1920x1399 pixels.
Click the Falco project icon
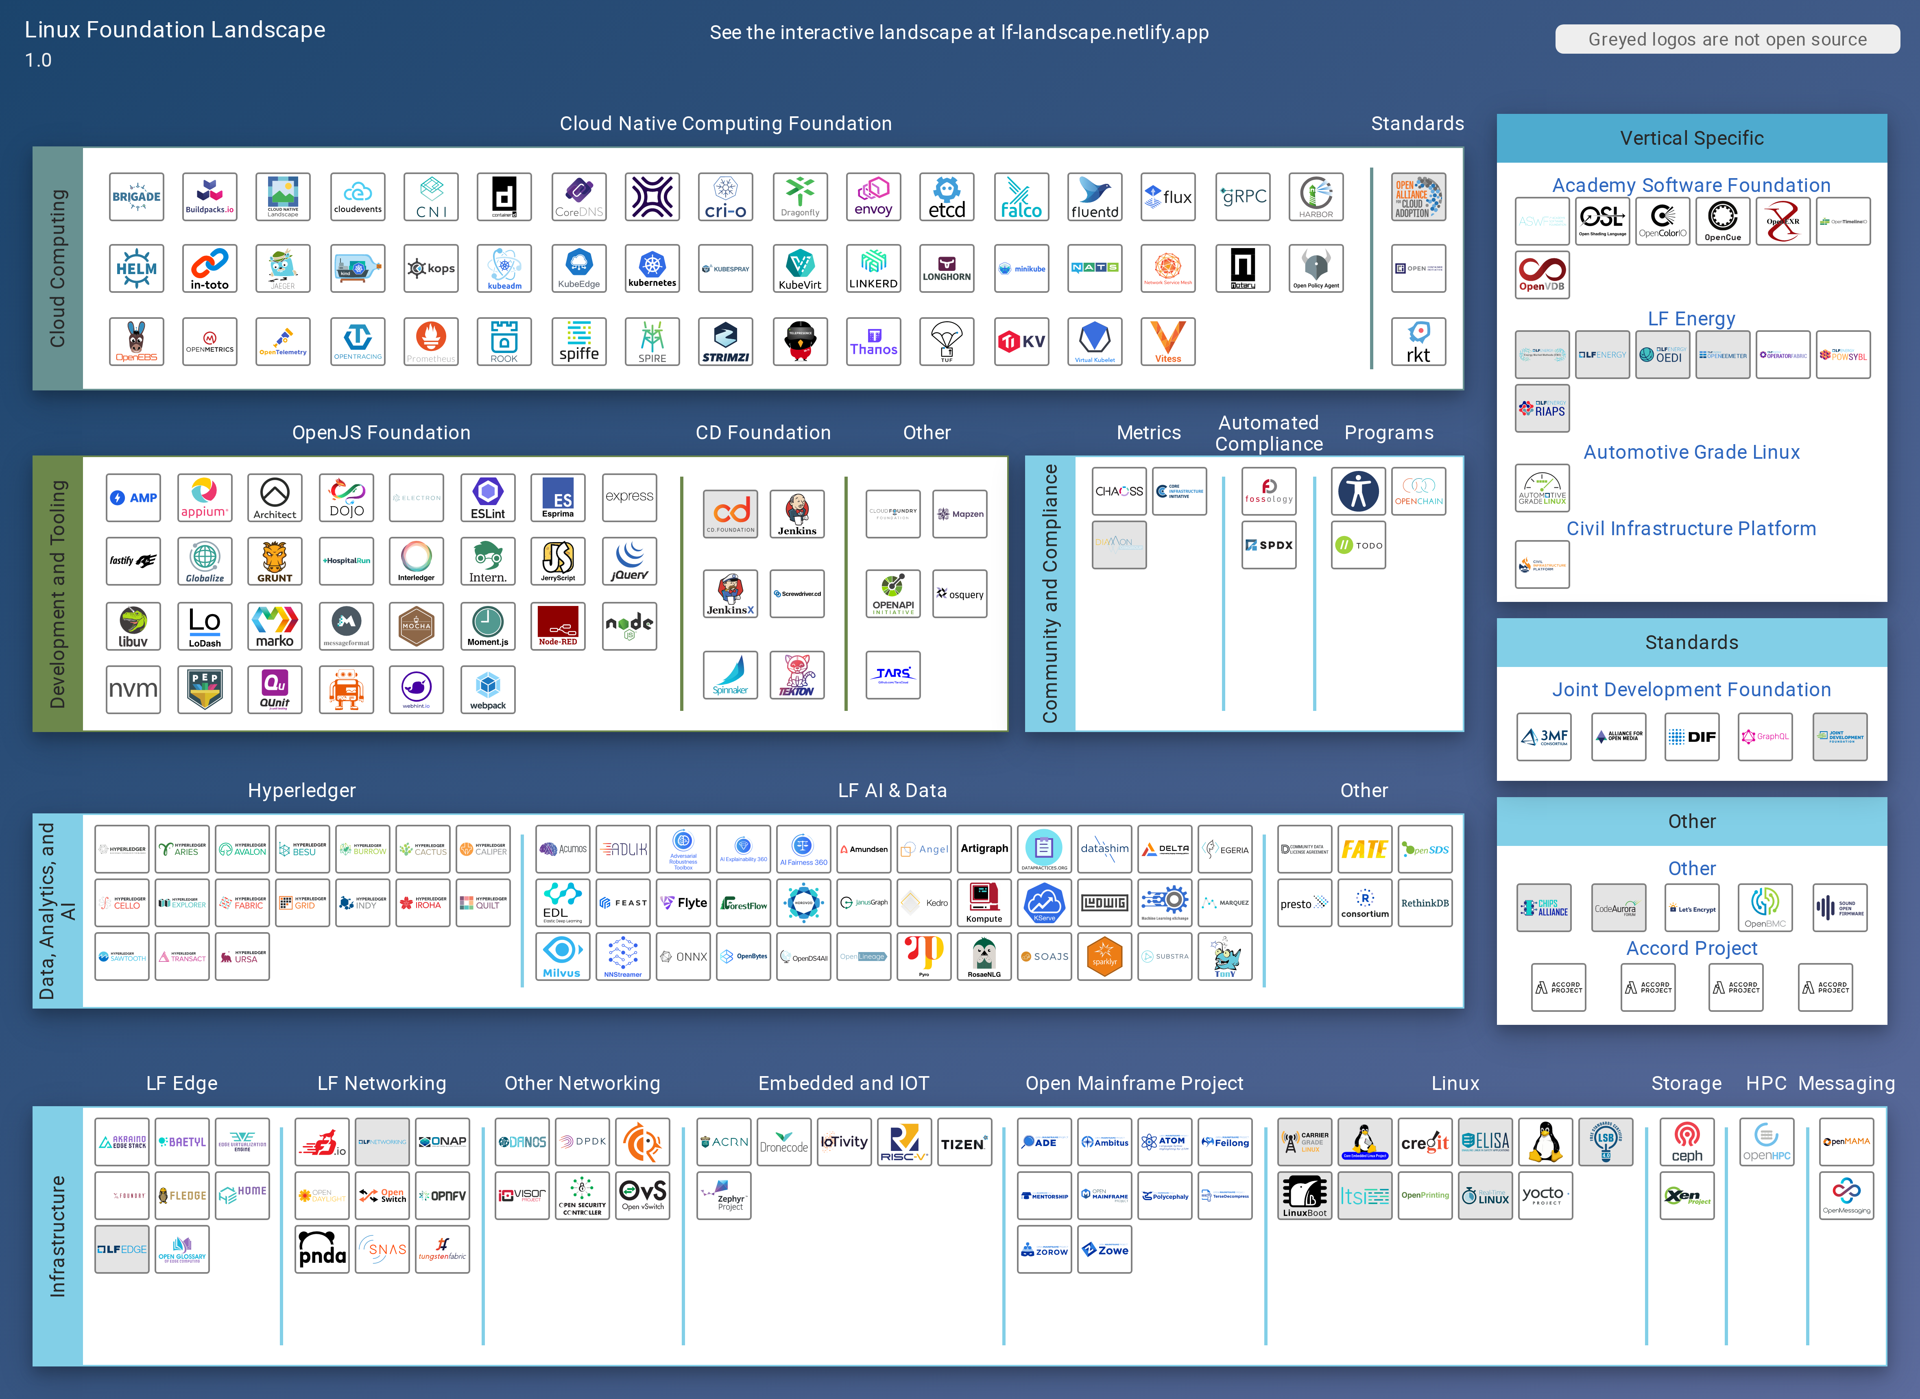tap(1021, 196)
